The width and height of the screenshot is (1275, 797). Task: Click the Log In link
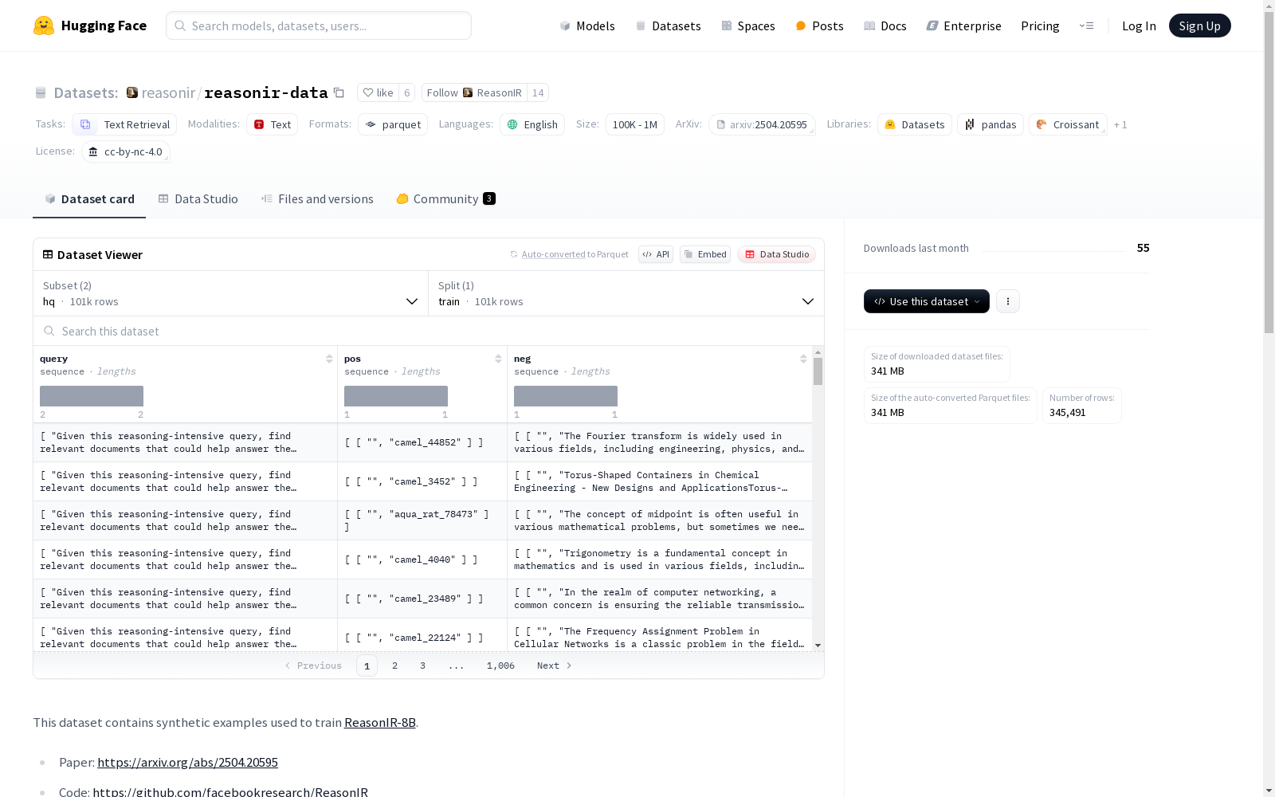[1139, 26]
